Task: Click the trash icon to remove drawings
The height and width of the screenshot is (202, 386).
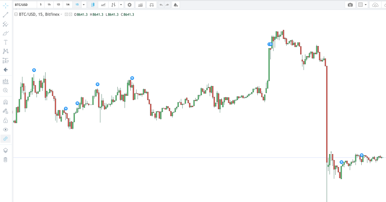Action: (5, 160)
